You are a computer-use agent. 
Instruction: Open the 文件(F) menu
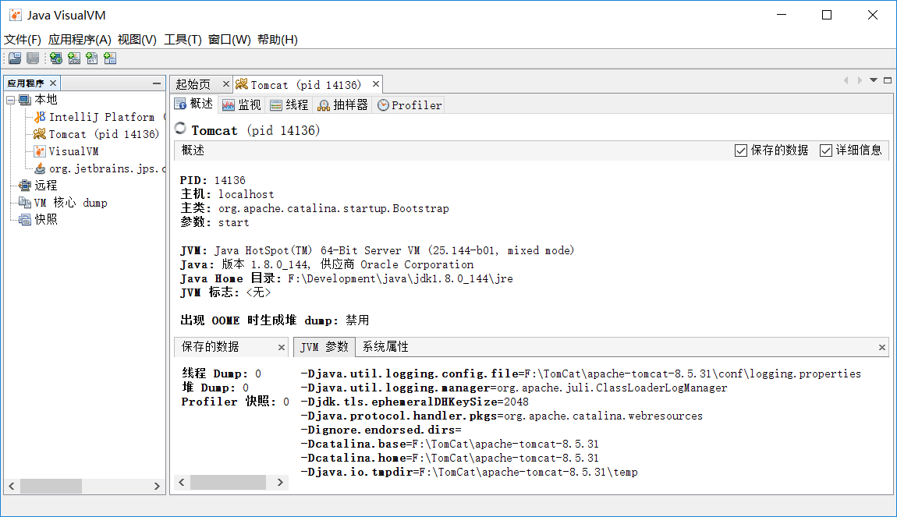tap(23, 40)
